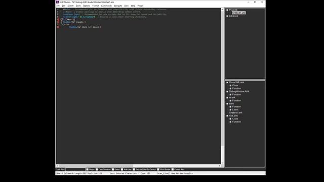
Task: Expand Class under XML.ahk
Action: tap(230, 119)
